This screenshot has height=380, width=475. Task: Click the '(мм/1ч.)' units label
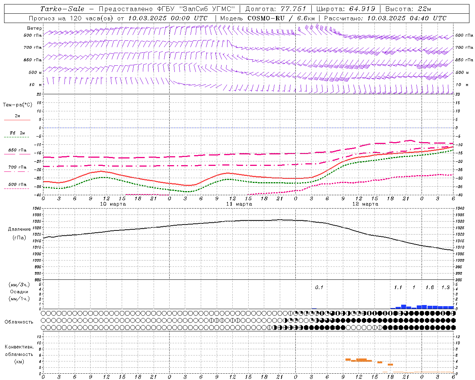[19, 299]
